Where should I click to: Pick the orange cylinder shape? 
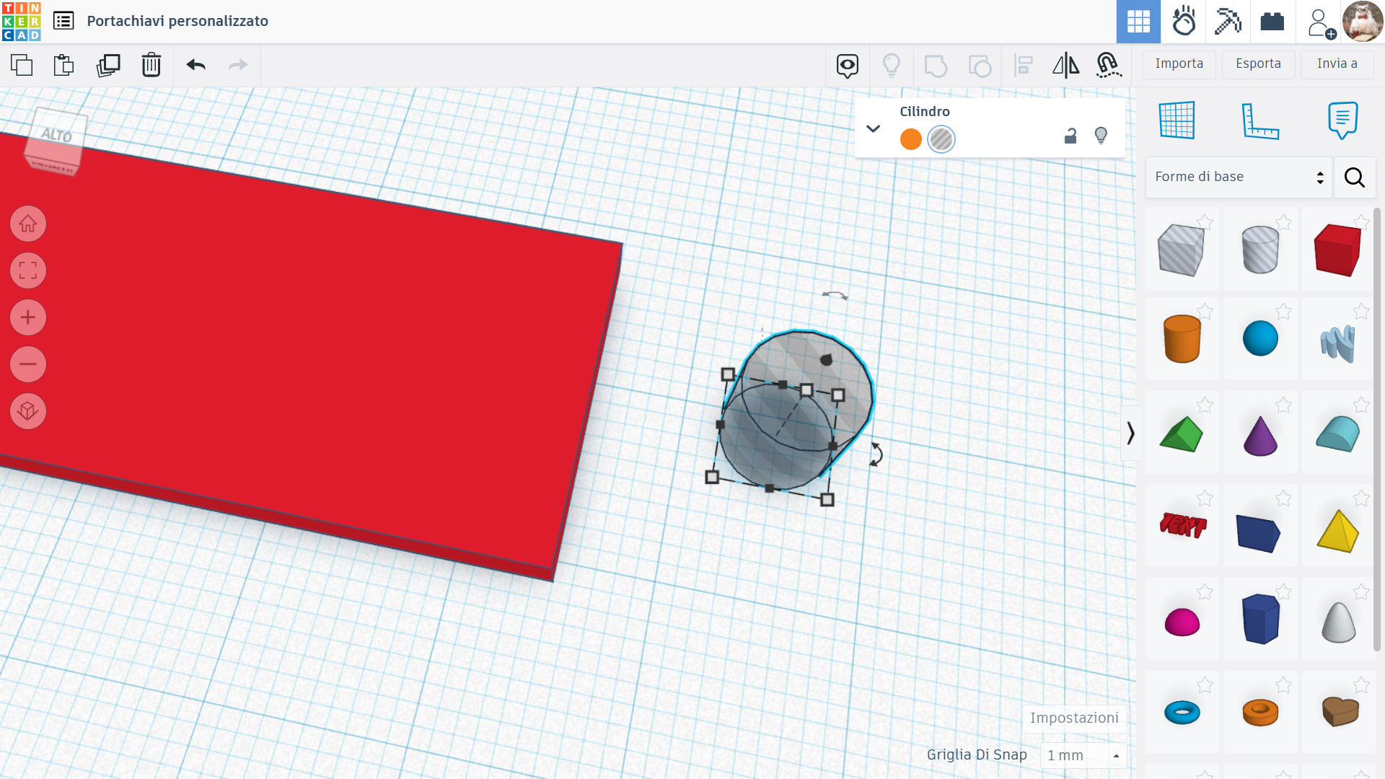click(1182, 339)
